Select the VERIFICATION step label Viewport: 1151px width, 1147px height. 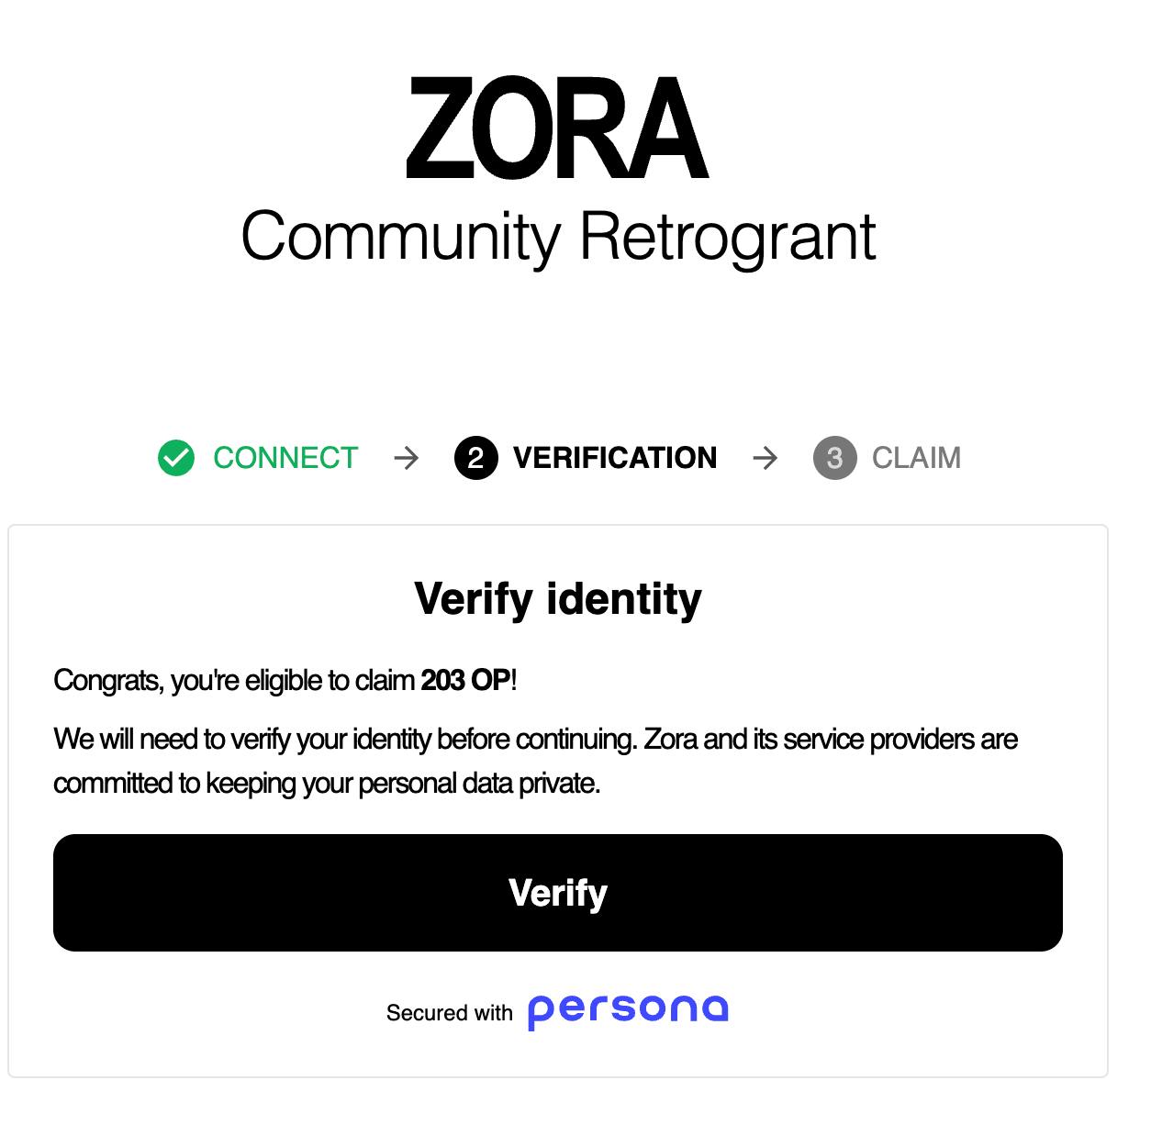(x=615, y=458)
